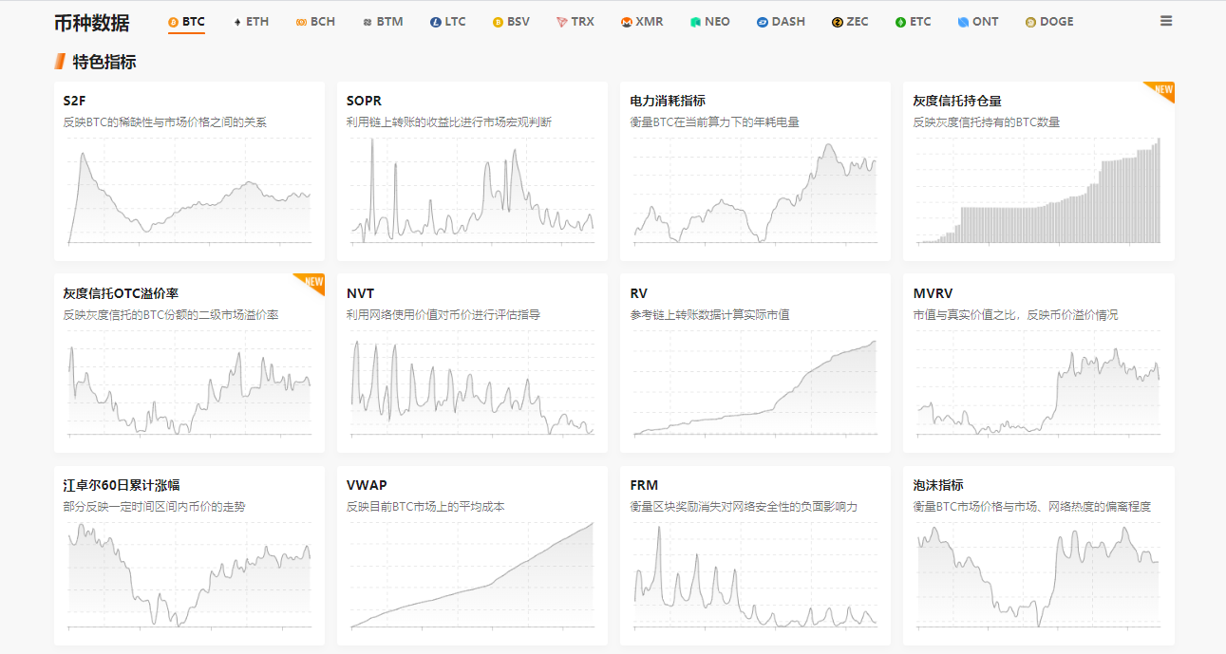Select the DASH coin icon
The image size is (1226, 654).
point(761,21)
